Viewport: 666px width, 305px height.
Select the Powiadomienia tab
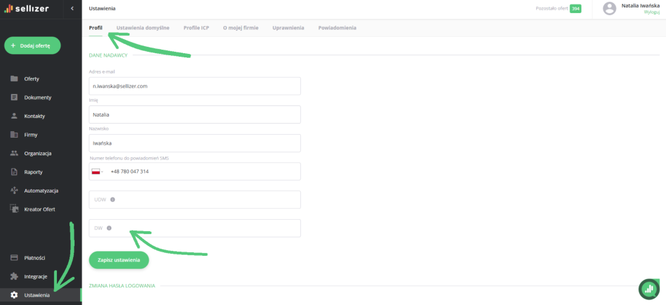point(337,28)
